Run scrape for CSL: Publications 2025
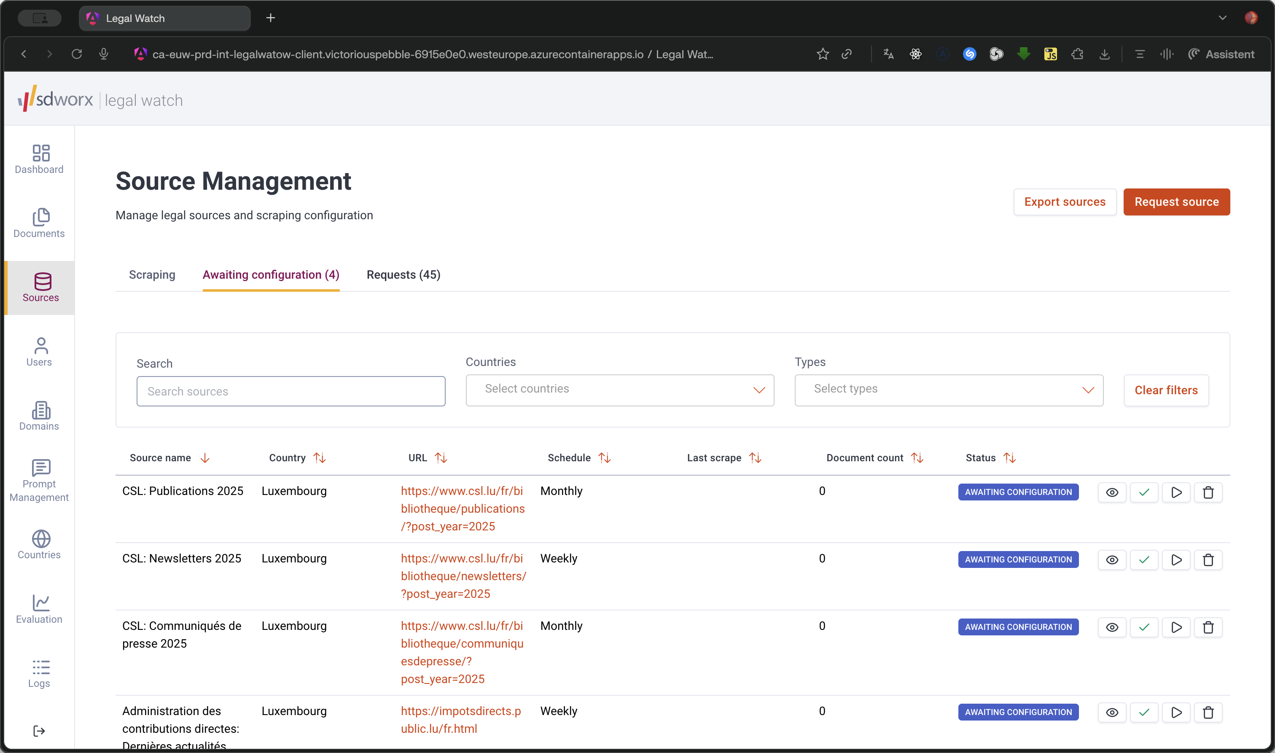The height and width of the screenshot is (753, 1275). tap(1176, 492)
